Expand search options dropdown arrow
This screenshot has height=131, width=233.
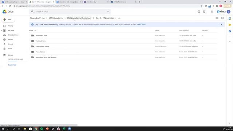(108, 12)
